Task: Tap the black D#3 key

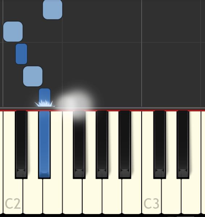Action: (183, 144)
